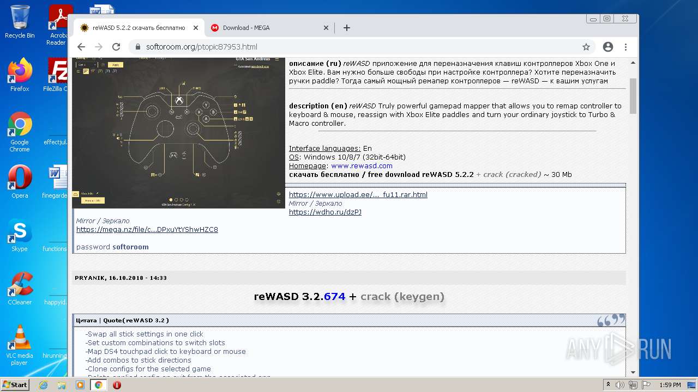Open the Chrome profile avatar menu
The height and width of the screenshot is (392, 698).
(x=608, y=47)
